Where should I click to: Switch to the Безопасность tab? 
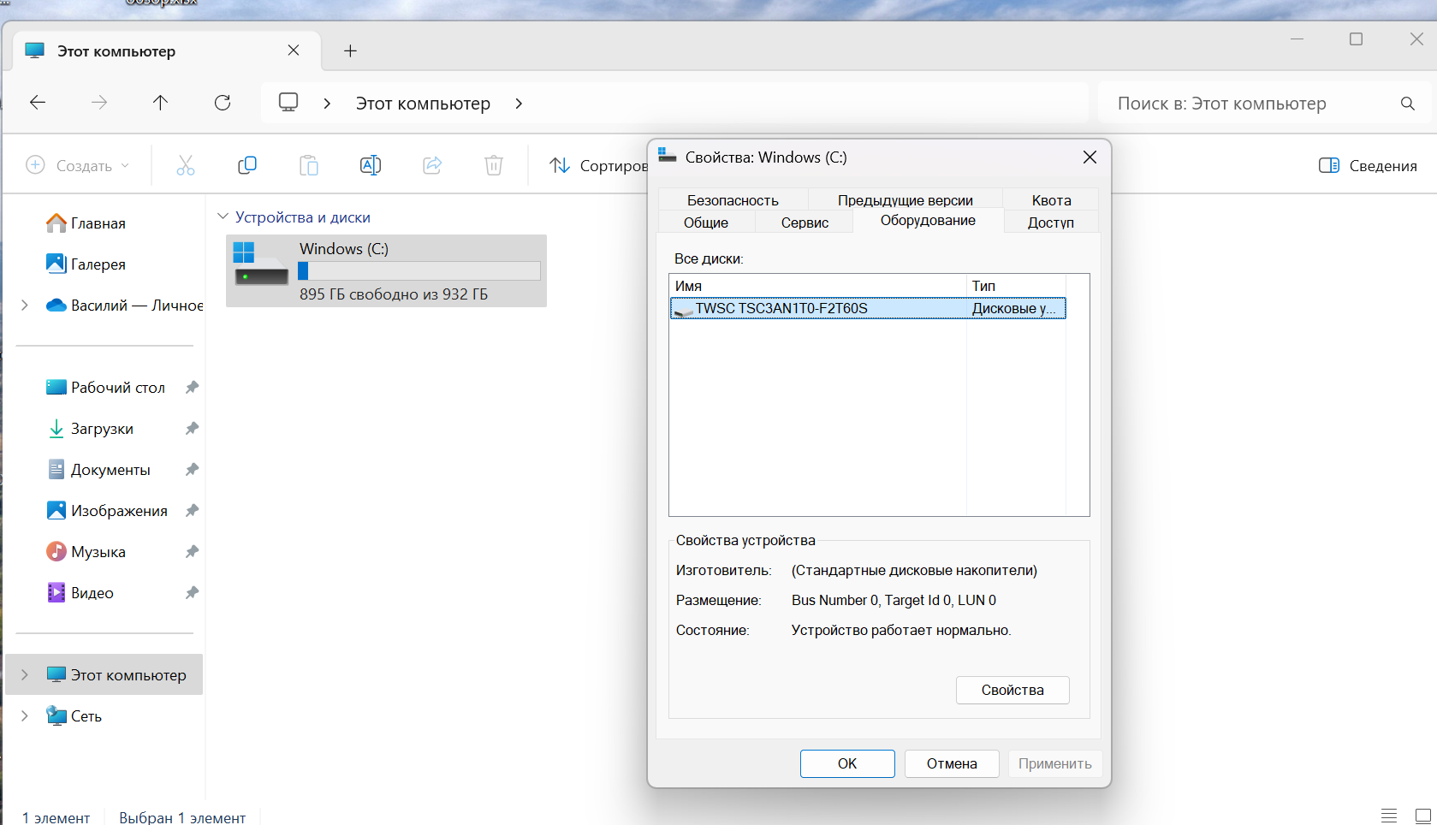click(733, 200)
